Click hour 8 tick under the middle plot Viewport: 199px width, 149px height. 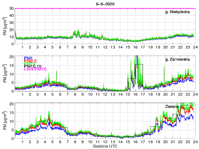pos(75,95)
